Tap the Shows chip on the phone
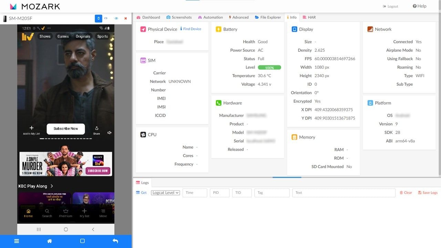The image size is (441, 248). (45, 36)
